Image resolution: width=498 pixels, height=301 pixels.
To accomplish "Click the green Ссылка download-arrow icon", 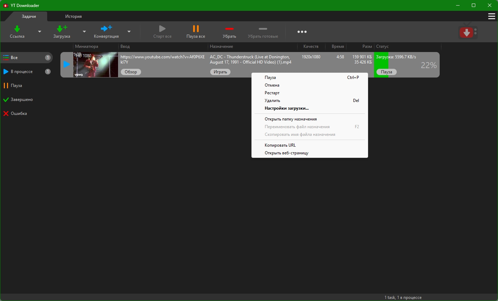I will tap(17, 29).
